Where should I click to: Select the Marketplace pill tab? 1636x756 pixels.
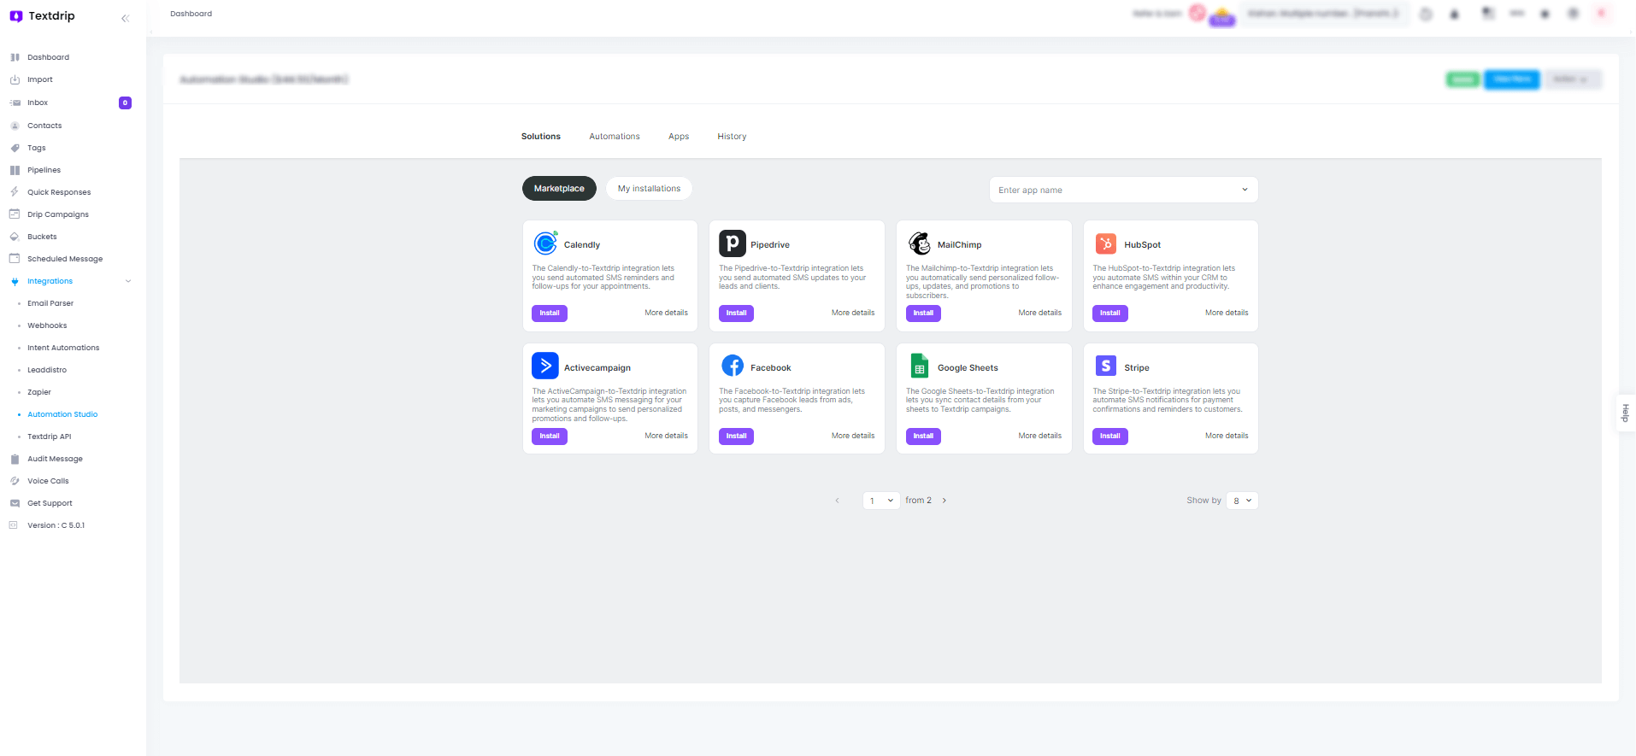pyautogui.click(x=559, y=189)
